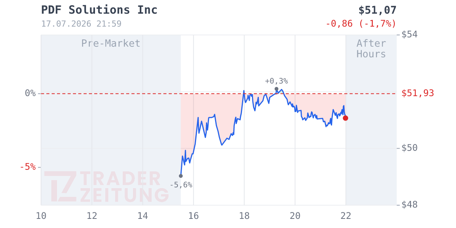Click the -0,86 (-1,7%) change value
Image resolution: width=456 pixels, height=228 pixels.
(x=361, y=24)
